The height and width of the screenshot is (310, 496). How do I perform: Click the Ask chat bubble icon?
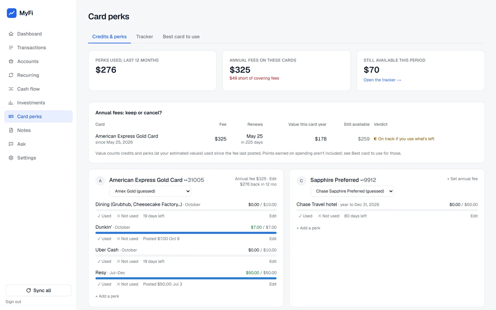[x=11, y=144]
